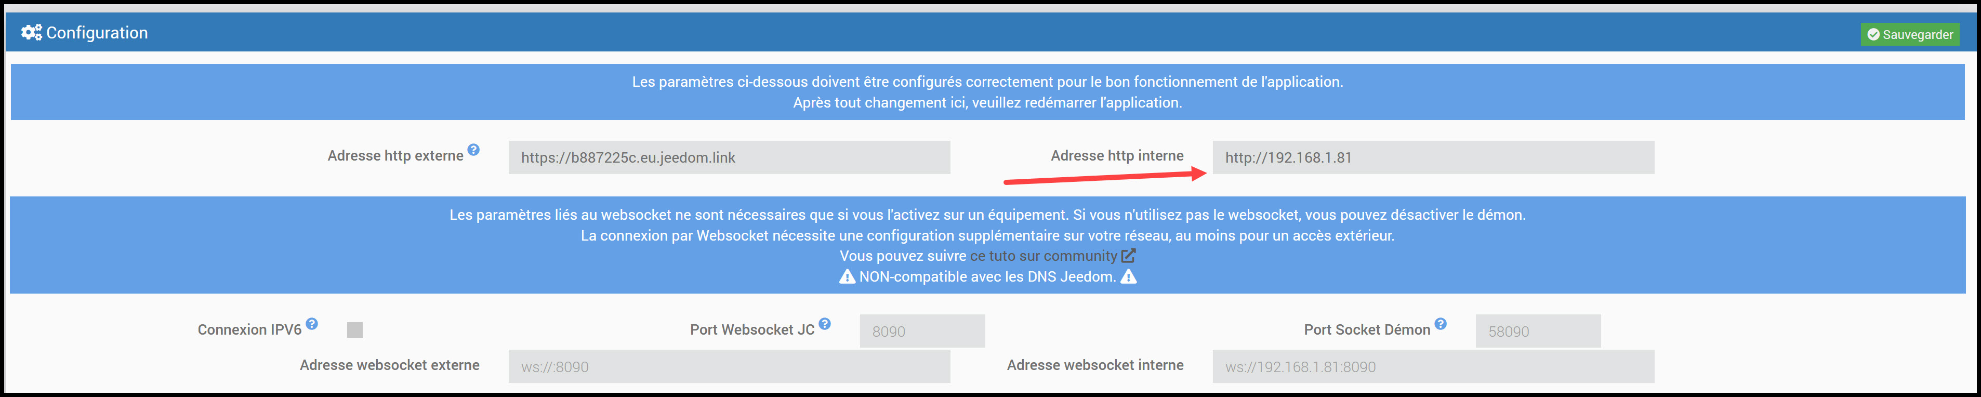This screenshot has height=397, width=1981.
Task: Click help icon next to Port Websocket JC
Action: pyautogui.click(x=824, y=324)
